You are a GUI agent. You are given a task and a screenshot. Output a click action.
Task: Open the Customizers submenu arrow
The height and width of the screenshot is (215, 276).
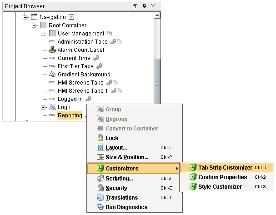pos(177,168)
